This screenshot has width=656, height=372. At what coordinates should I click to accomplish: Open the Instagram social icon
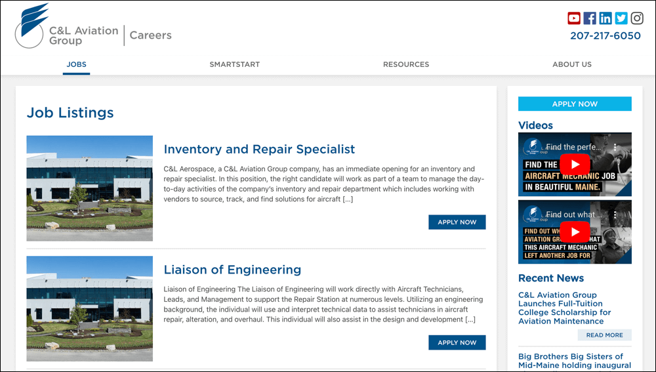tap(637, 18)
